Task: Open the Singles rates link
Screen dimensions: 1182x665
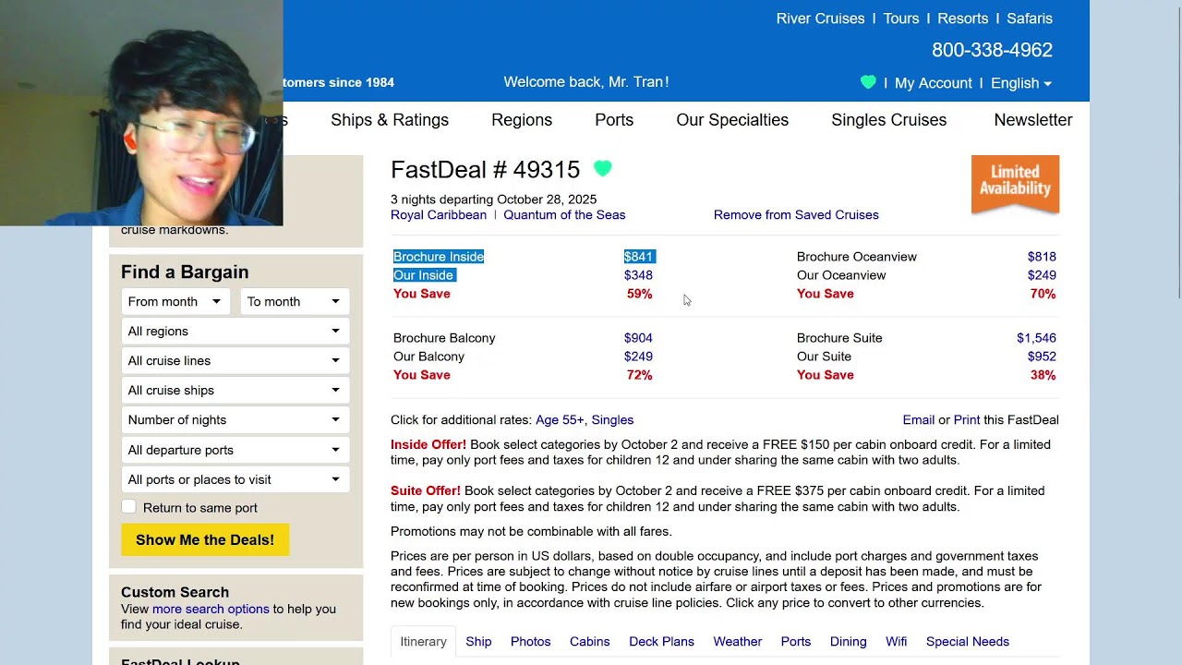Action: [612, 420]
